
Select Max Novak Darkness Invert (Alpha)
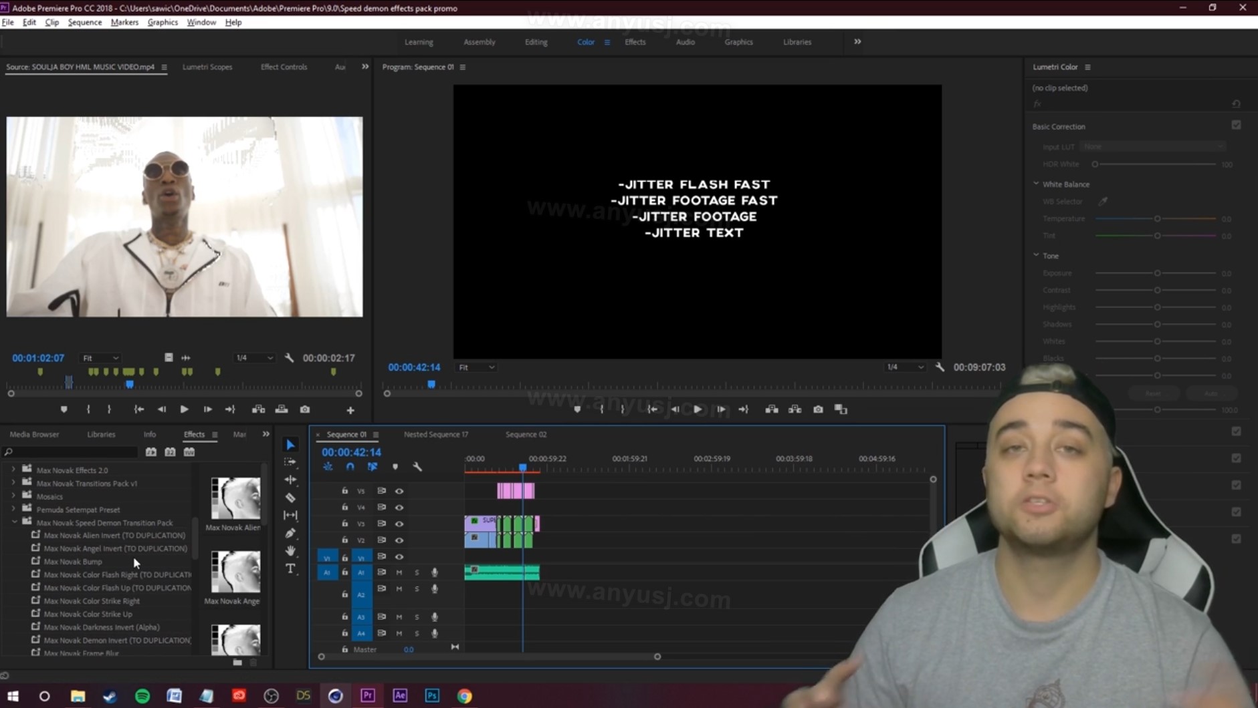tap(102, 627)
